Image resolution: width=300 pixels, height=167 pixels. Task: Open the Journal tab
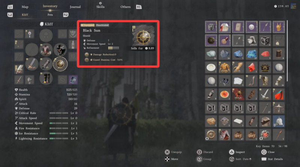coord(75,7)
